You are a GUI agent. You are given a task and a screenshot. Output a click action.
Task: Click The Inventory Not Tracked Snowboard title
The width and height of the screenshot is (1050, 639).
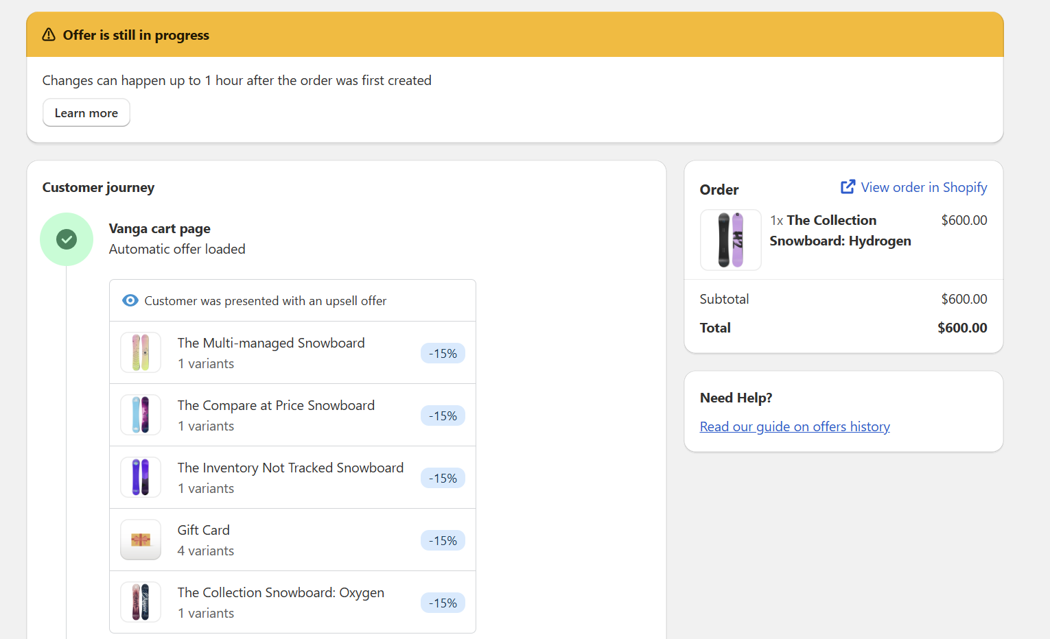[x=290, y=468]
